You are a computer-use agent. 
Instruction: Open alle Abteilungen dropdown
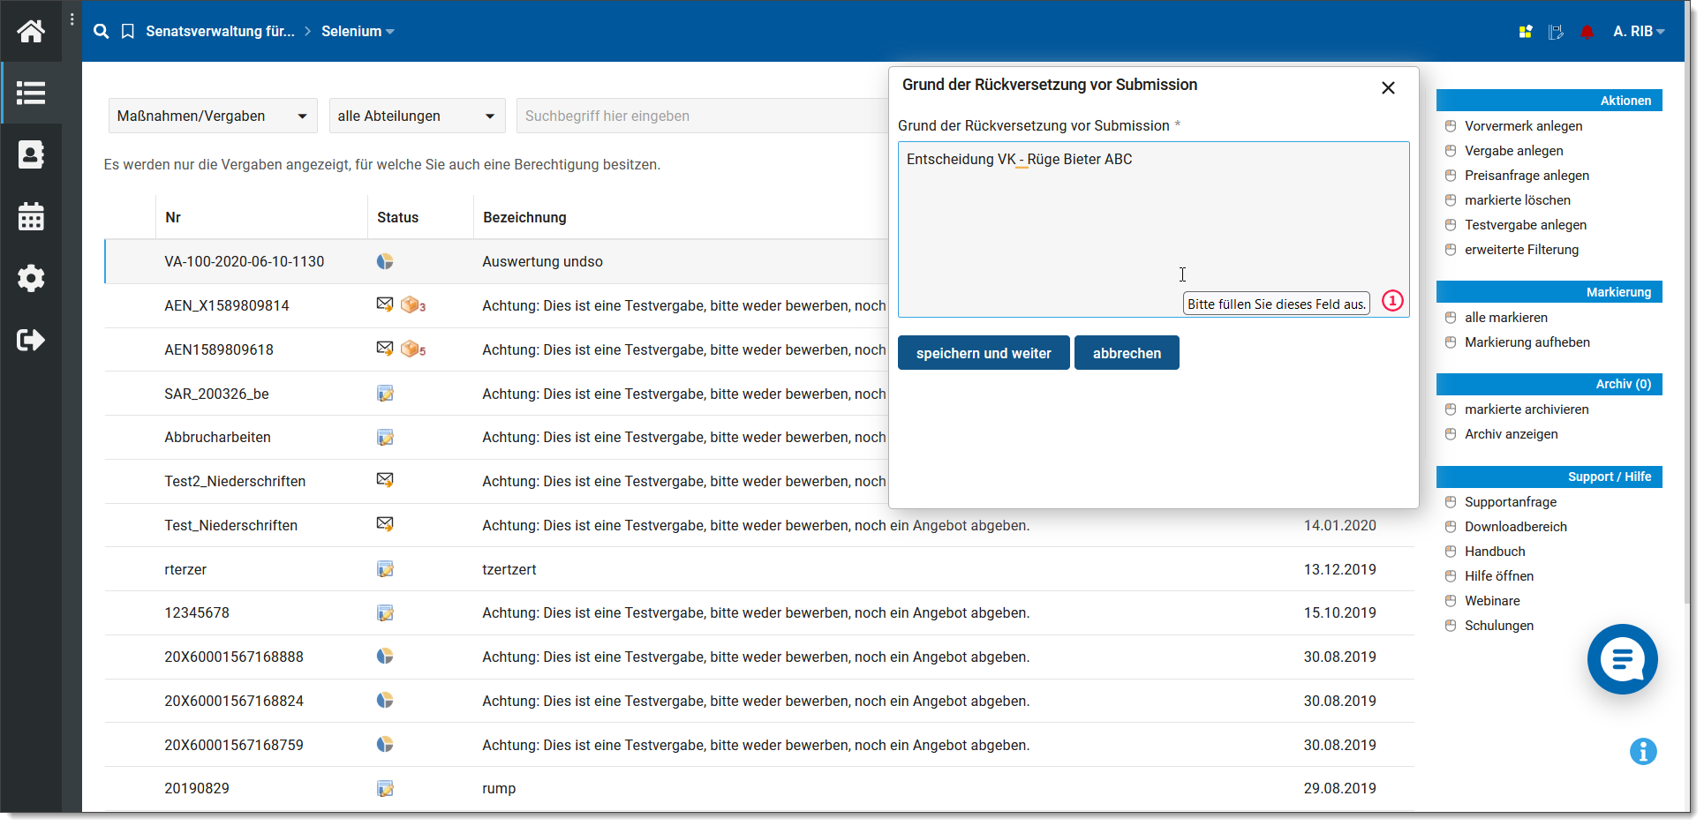(417, 116)
